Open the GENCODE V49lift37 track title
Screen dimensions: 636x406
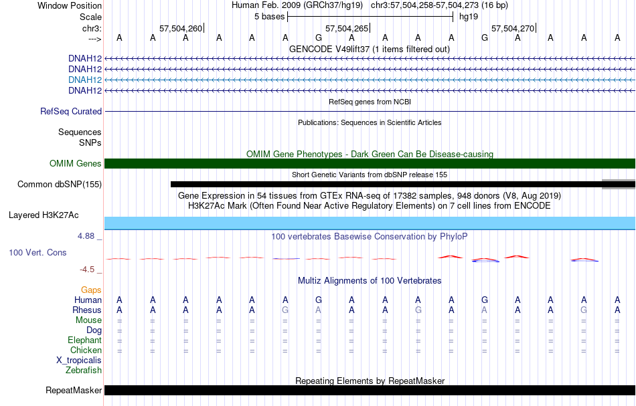pos(370,49)
